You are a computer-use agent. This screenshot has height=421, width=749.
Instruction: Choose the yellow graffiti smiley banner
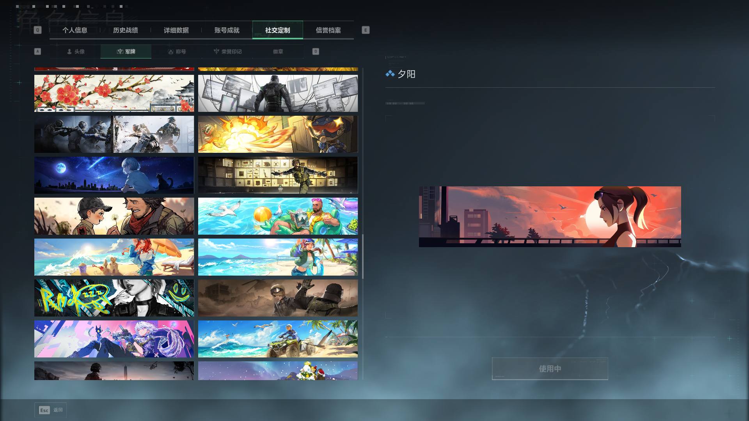pyautogui.click(x=114, y=298)
